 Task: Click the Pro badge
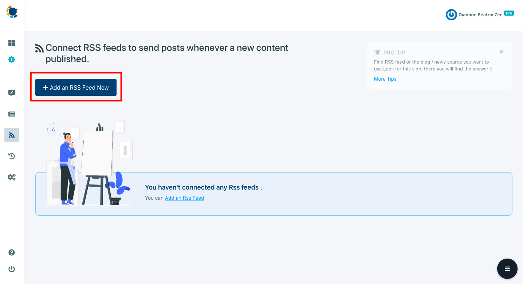pos(508,13)
